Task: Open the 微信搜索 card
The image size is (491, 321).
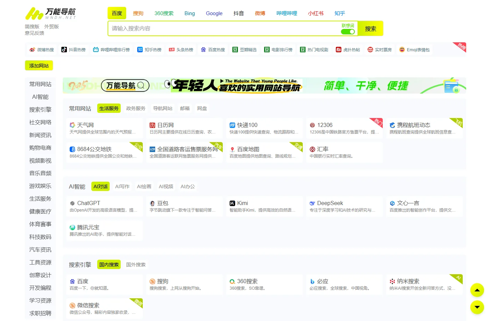Action: 104,309
